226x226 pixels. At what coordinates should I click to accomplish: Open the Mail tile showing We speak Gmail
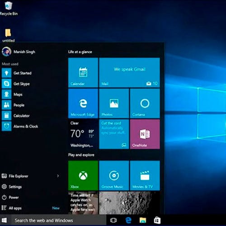click(129, 73)
